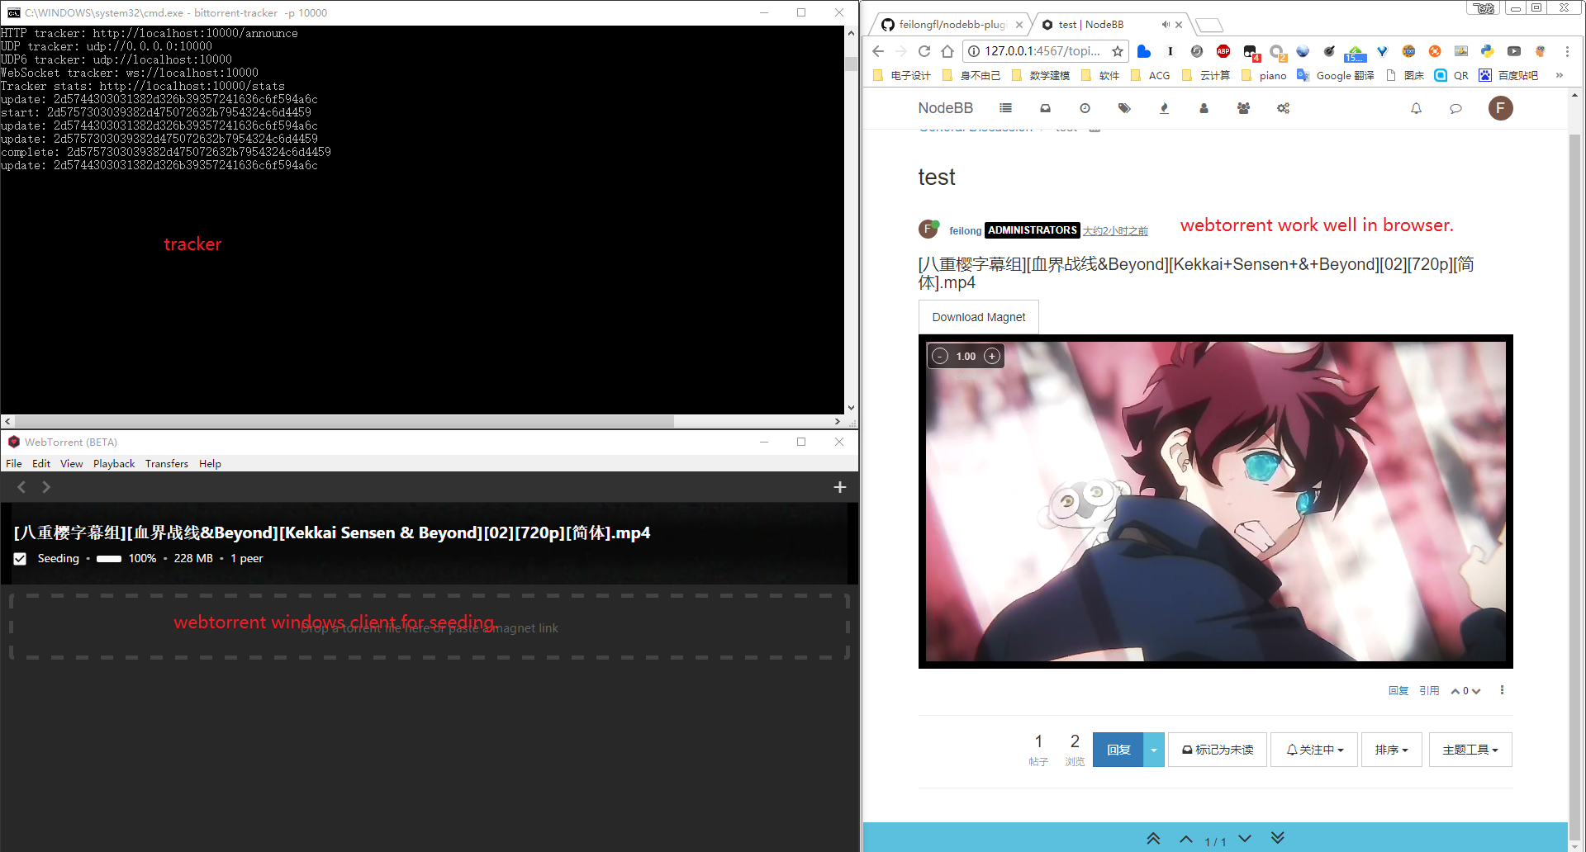1586x852 pixels.
Task: Open Python logo extension icon
Action: tap(1488, 51)
